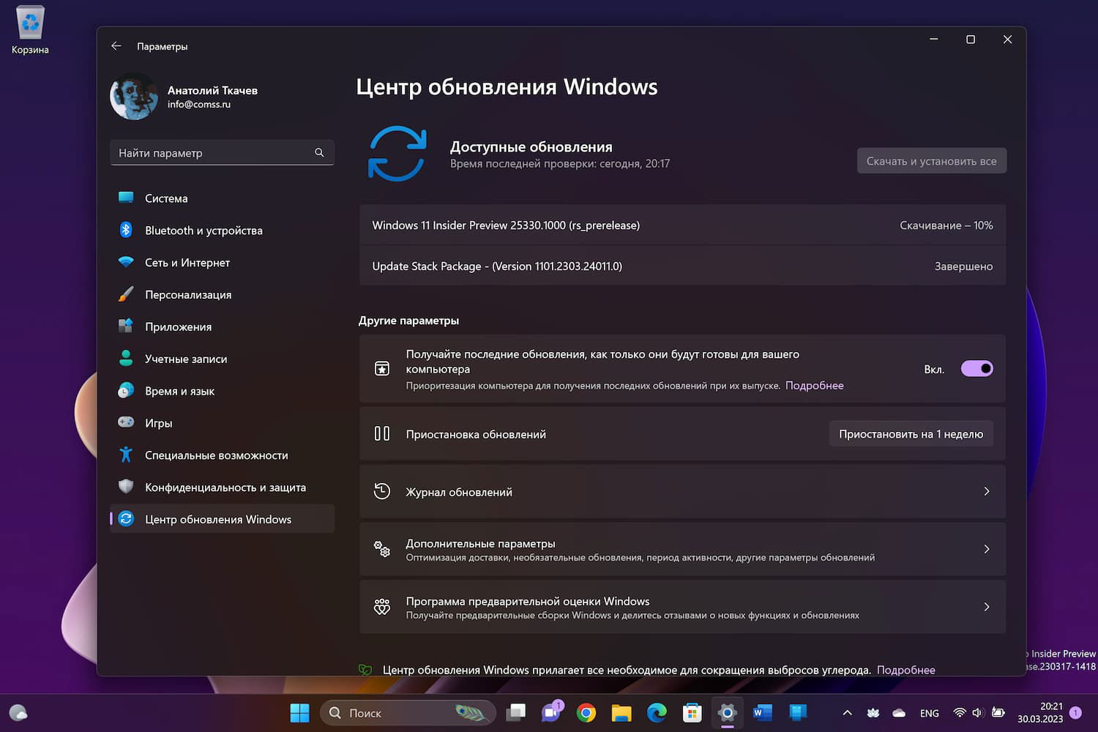Open Игры settings
The image size is (1098, 732).
pyautogui.click(x=158, y=422)
